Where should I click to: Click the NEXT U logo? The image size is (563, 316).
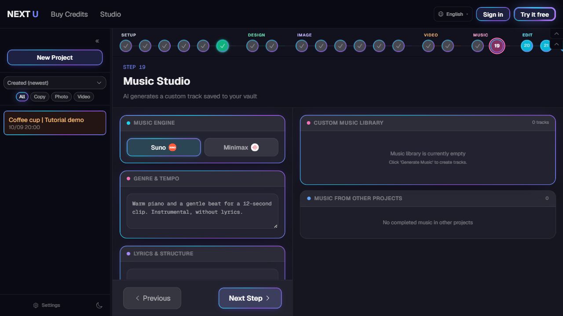click(x=23, y=14)
